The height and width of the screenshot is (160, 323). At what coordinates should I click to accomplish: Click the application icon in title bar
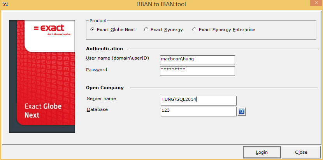pos(5,4)
